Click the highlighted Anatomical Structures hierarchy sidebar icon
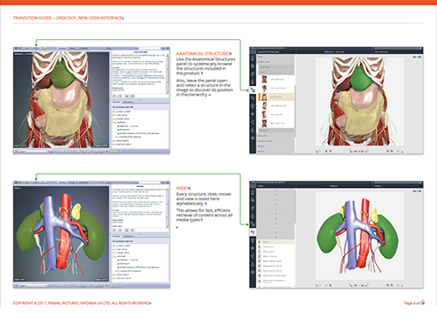Screen dimensions: 437x319 pos(253,90)
